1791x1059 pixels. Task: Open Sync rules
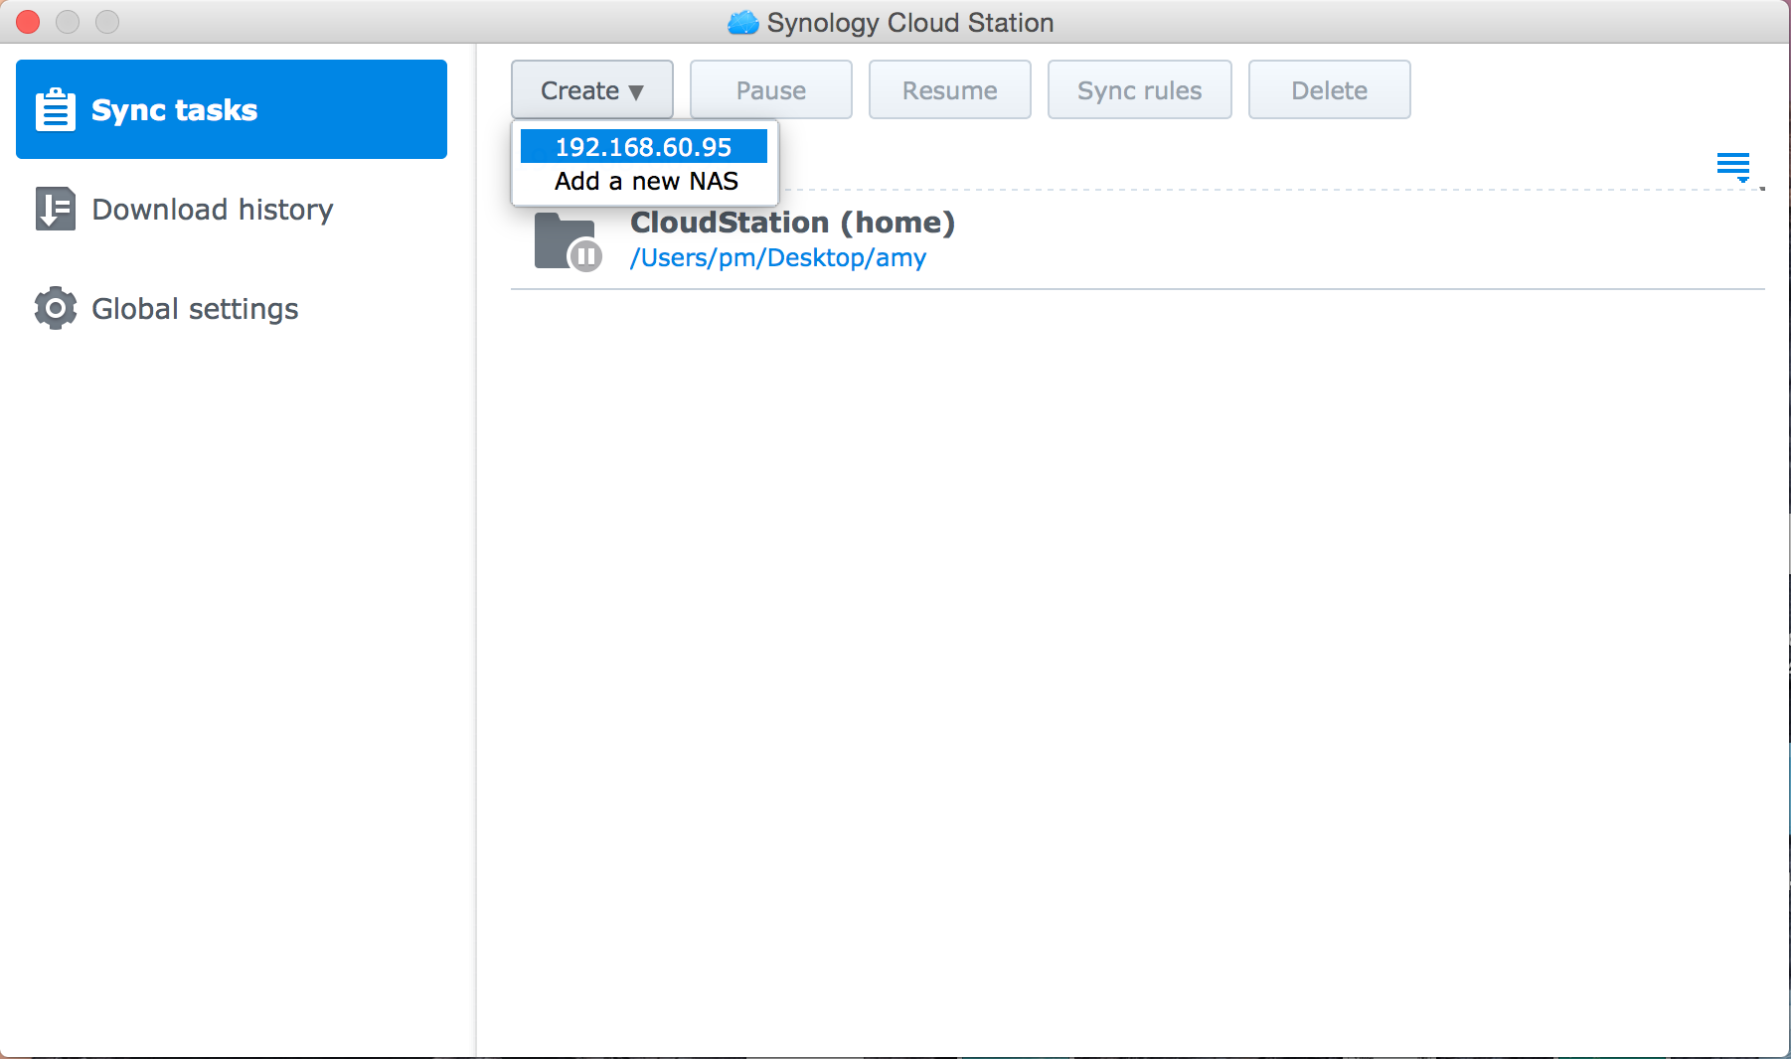(x=1140, y=89)
